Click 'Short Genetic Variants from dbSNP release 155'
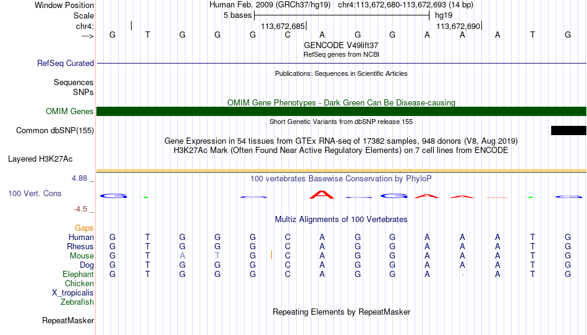Screen dimensions: 587x335 (x=341, y=122)
